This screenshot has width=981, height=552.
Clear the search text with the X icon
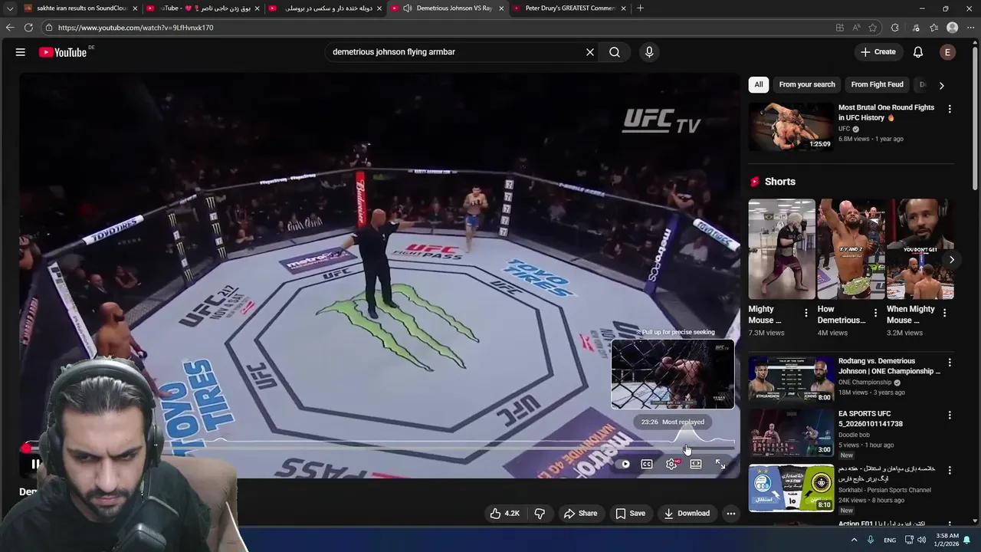pyautogui.click(x=590, y=52)
